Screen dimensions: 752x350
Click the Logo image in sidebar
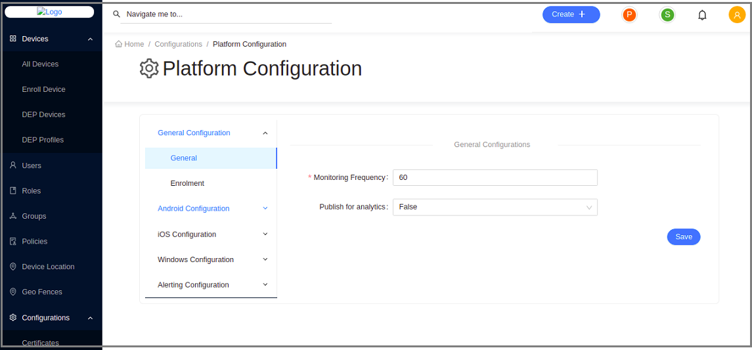[49, 12]
